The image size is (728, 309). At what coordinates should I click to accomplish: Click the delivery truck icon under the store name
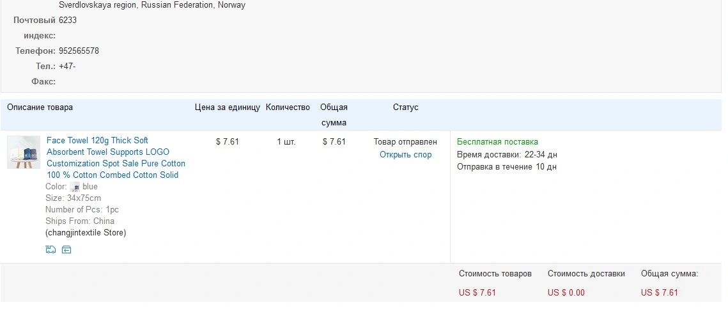click(x=50, y=250)
